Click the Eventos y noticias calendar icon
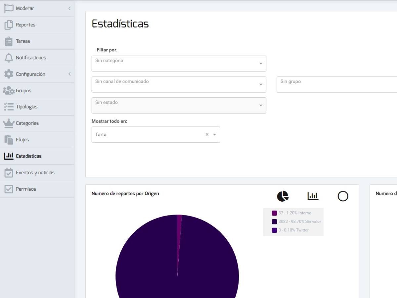 9,173
